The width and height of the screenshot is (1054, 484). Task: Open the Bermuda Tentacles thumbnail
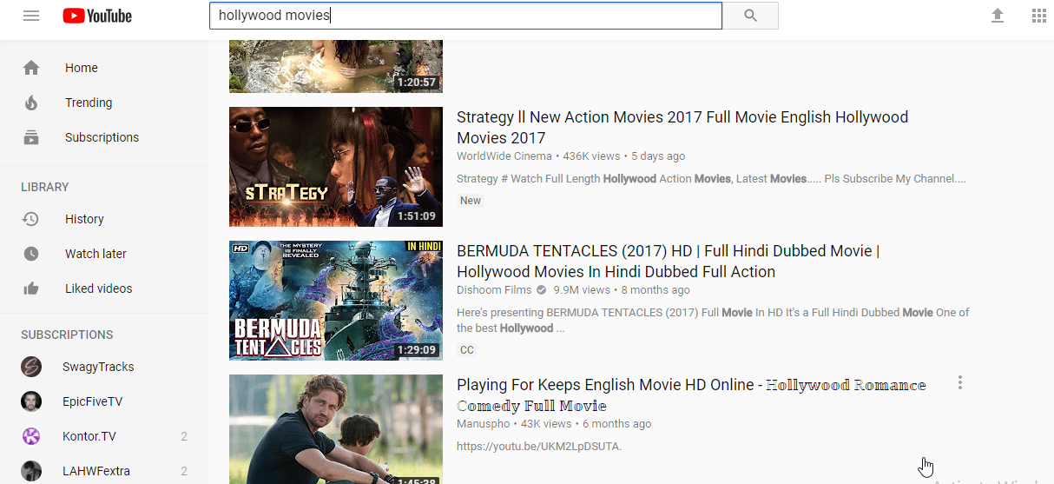pos(336,301)
